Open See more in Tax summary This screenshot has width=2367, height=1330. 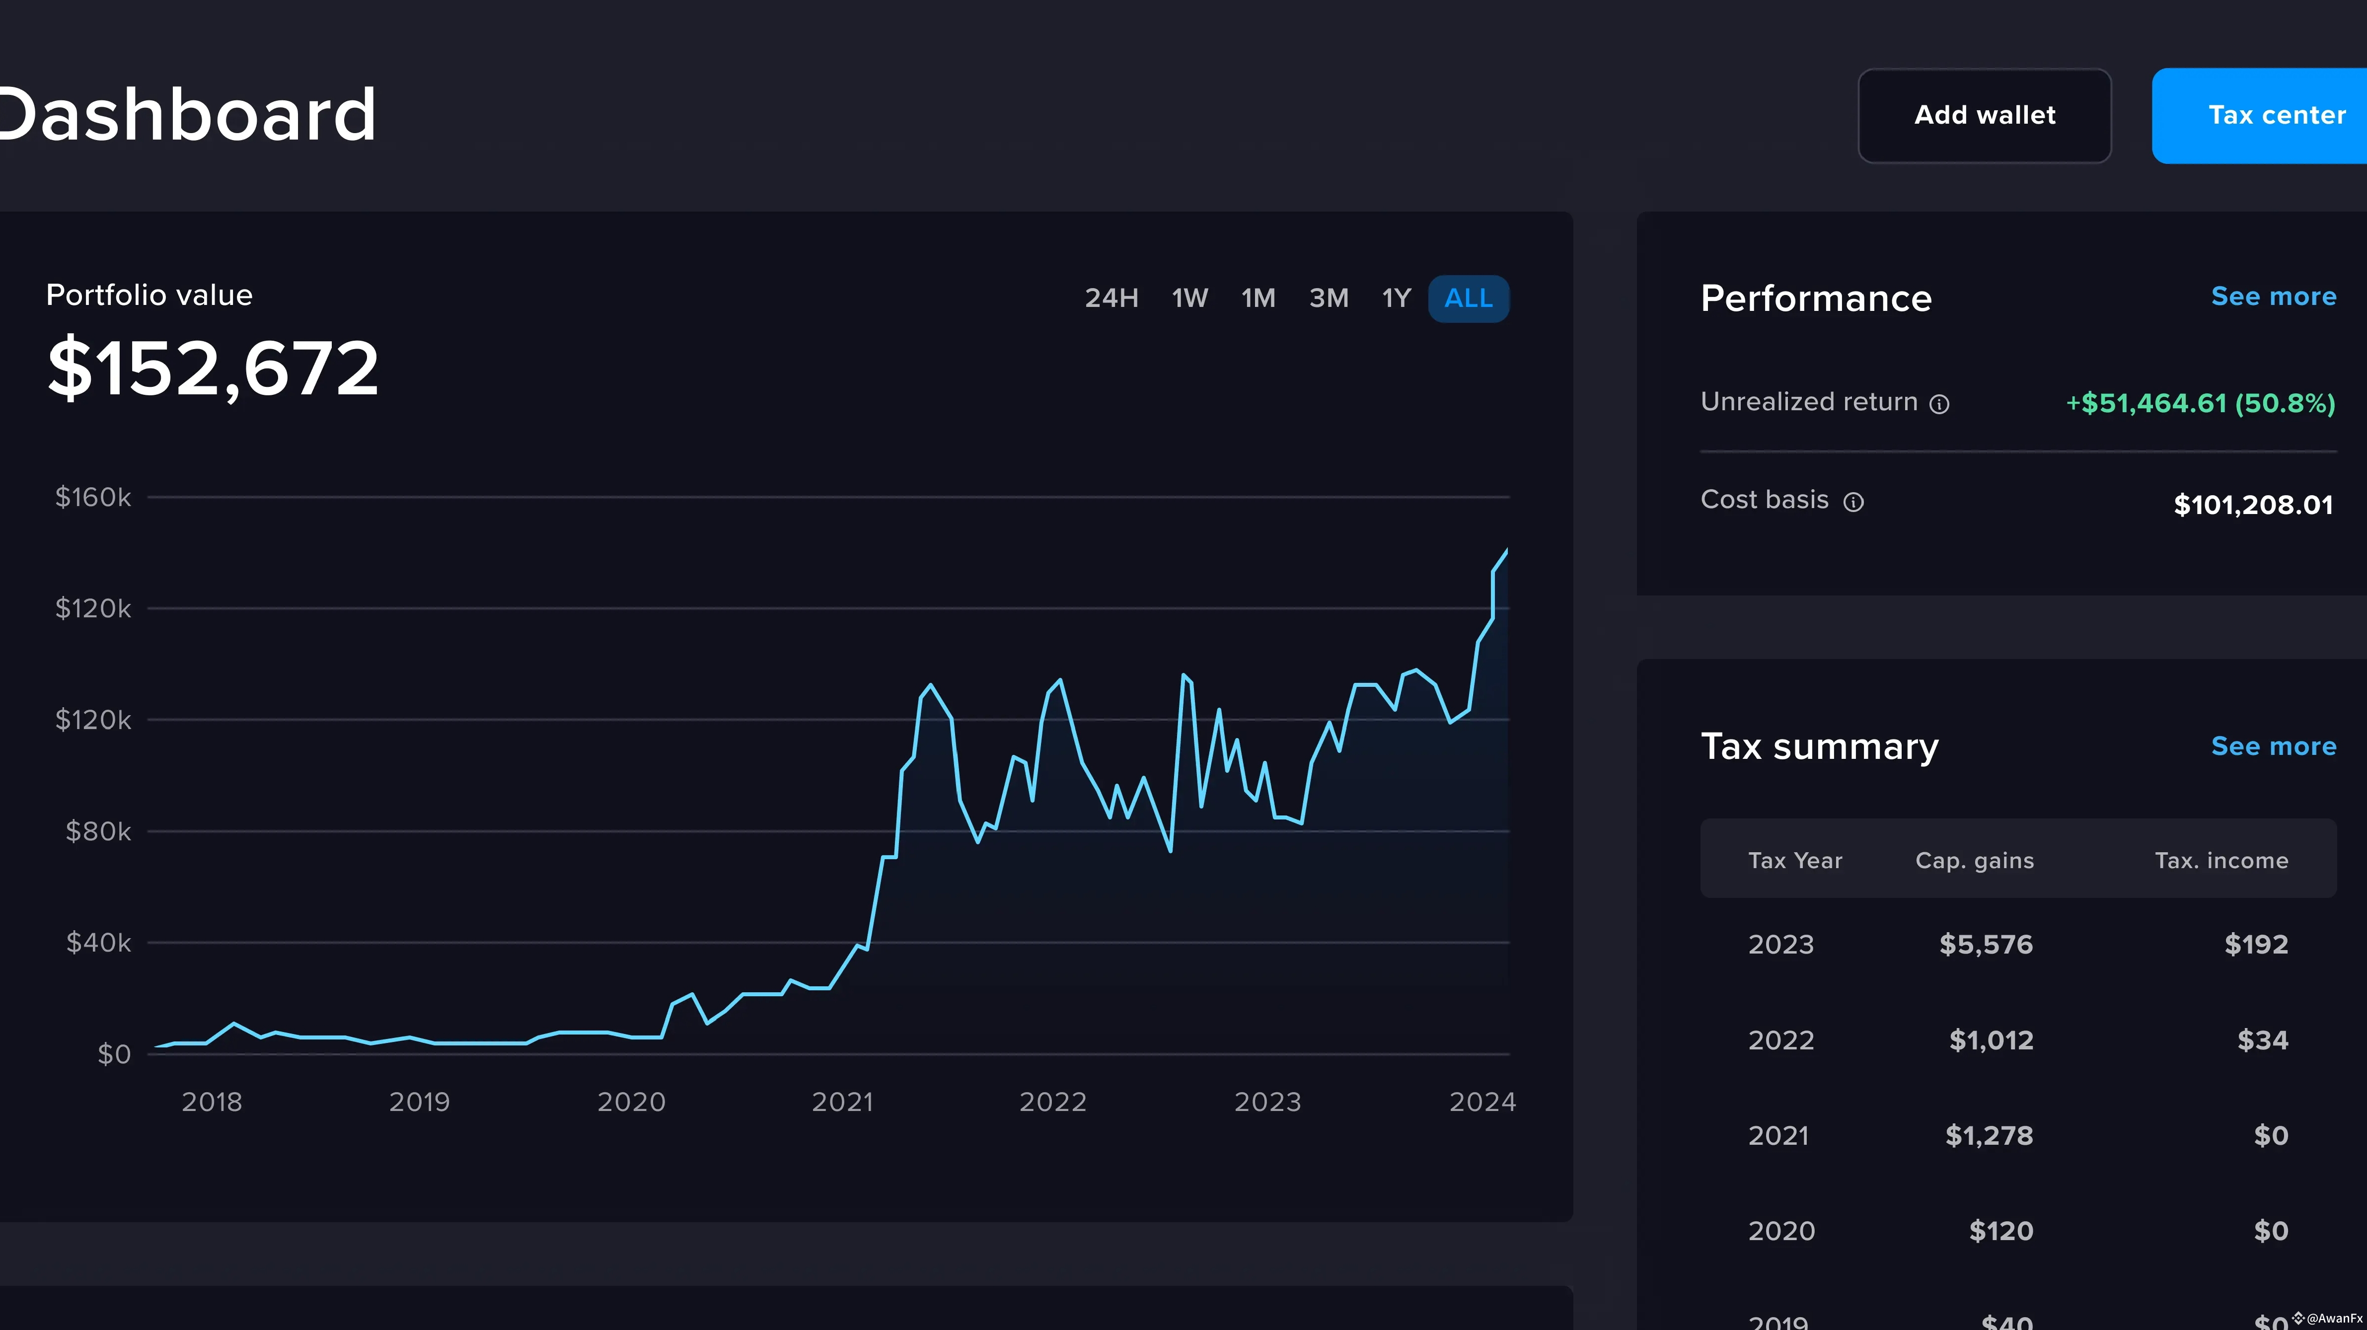(2273, 746)
